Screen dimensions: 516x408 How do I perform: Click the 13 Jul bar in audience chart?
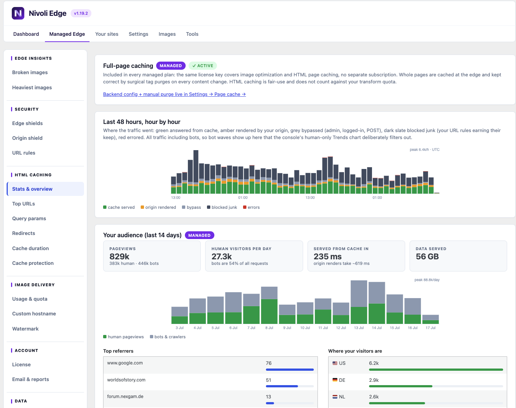359,302
